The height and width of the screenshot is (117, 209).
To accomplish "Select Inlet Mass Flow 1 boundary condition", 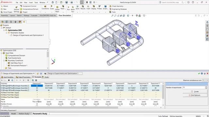I will point(15,63).
